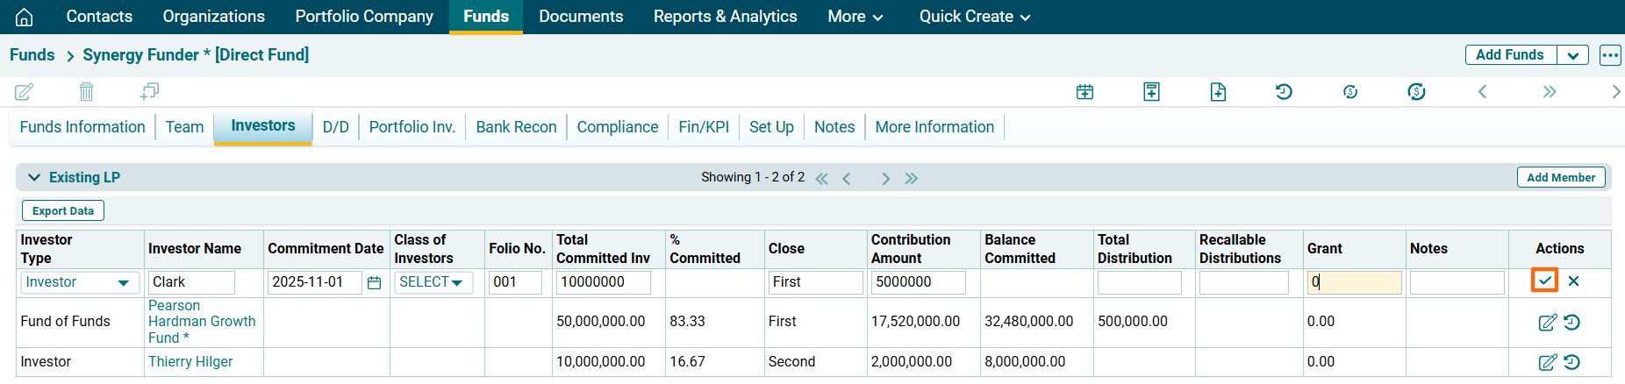The image size is (1625, 384).
Task: Click the ellipsis more options button
Action: [1609, 55]
